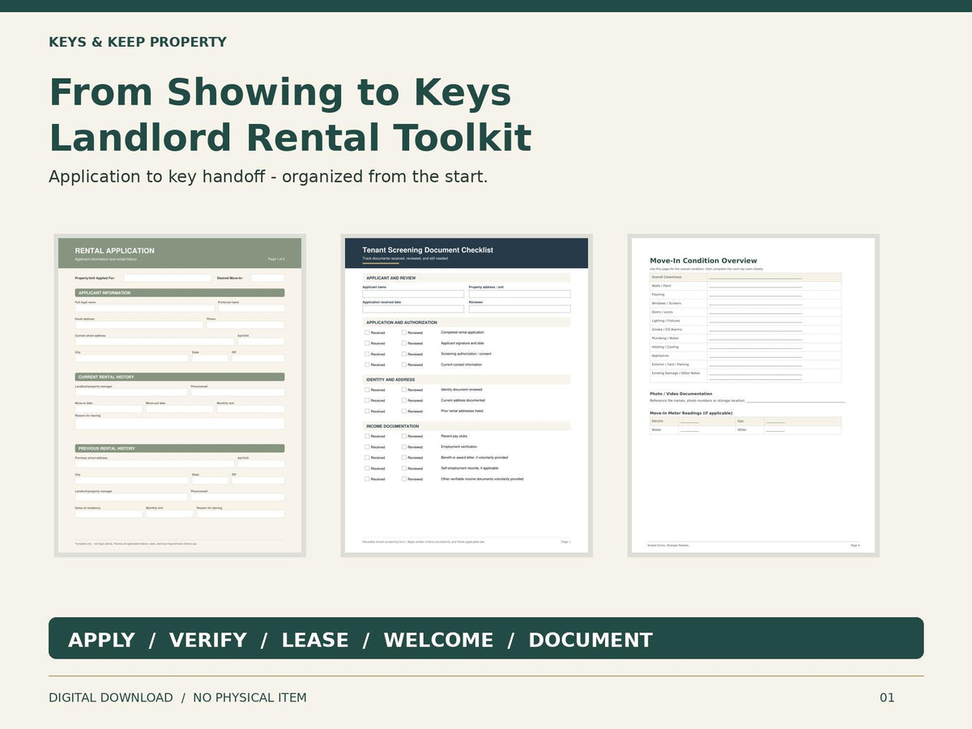Click the CURRENT RENTAL HISTORY section header
The image size is (972, 729).
pyautogui.click(x=180, y=377)
